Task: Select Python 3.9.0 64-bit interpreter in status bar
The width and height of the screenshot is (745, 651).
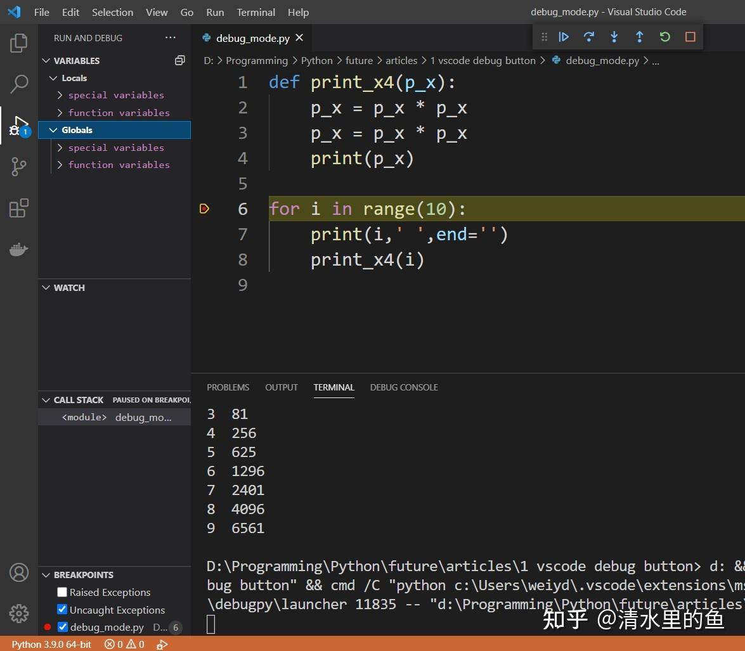Action: coord(51,644)
